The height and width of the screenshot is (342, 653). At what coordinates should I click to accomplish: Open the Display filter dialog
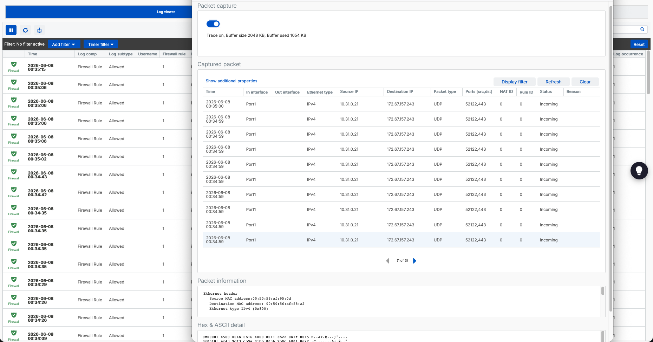coord(514,82)
